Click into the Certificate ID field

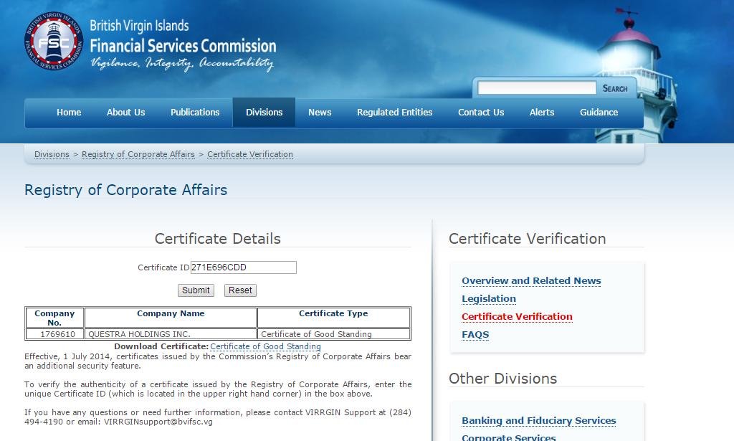point(243,267)
